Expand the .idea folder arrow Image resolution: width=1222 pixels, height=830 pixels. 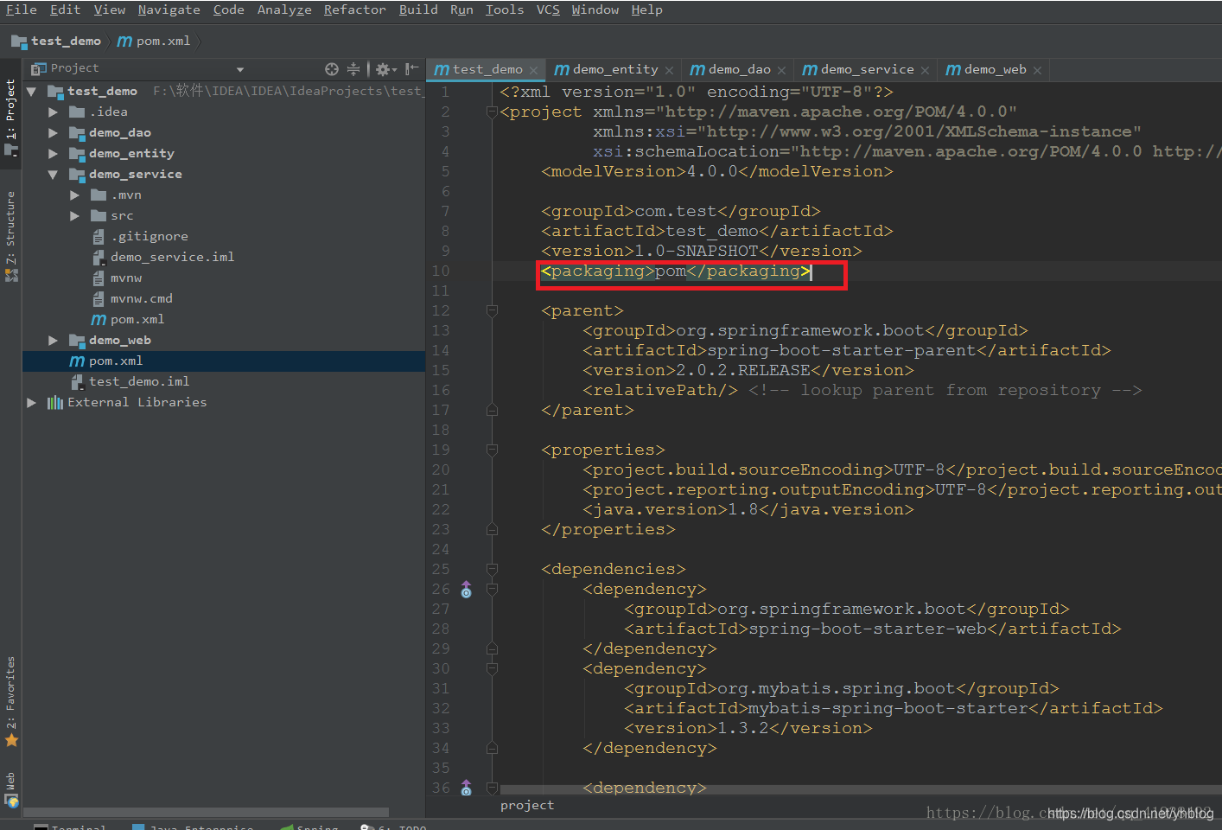(x=54, y=112)
